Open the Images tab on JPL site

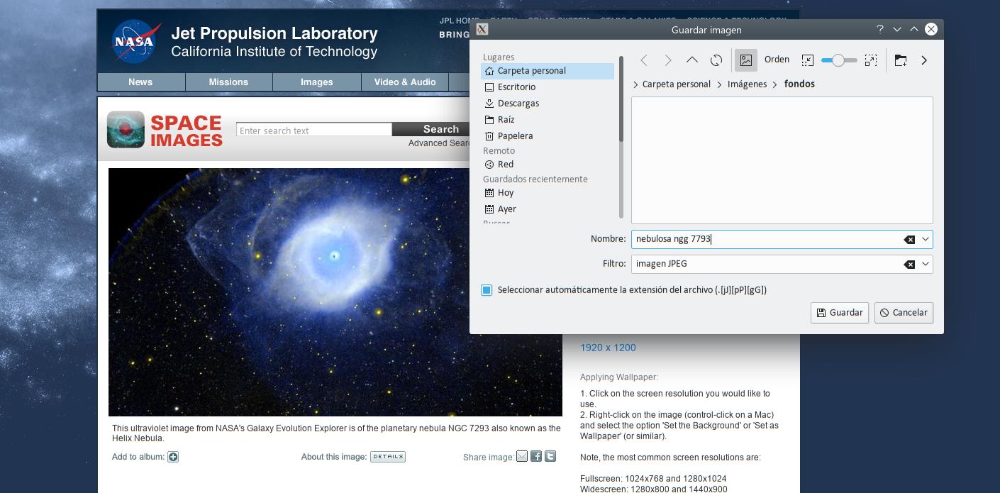point(316,82)
